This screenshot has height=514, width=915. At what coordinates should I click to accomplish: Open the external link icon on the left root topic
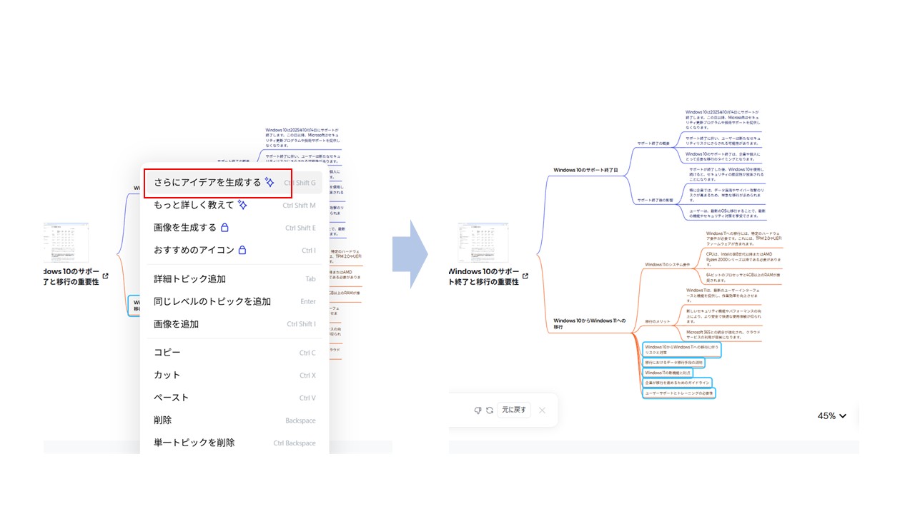pyautogui.click(x=105, y=276)
